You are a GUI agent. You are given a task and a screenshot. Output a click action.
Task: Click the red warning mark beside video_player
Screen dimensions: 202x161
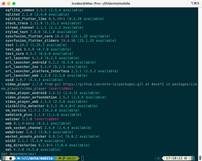tap(2, 84)
